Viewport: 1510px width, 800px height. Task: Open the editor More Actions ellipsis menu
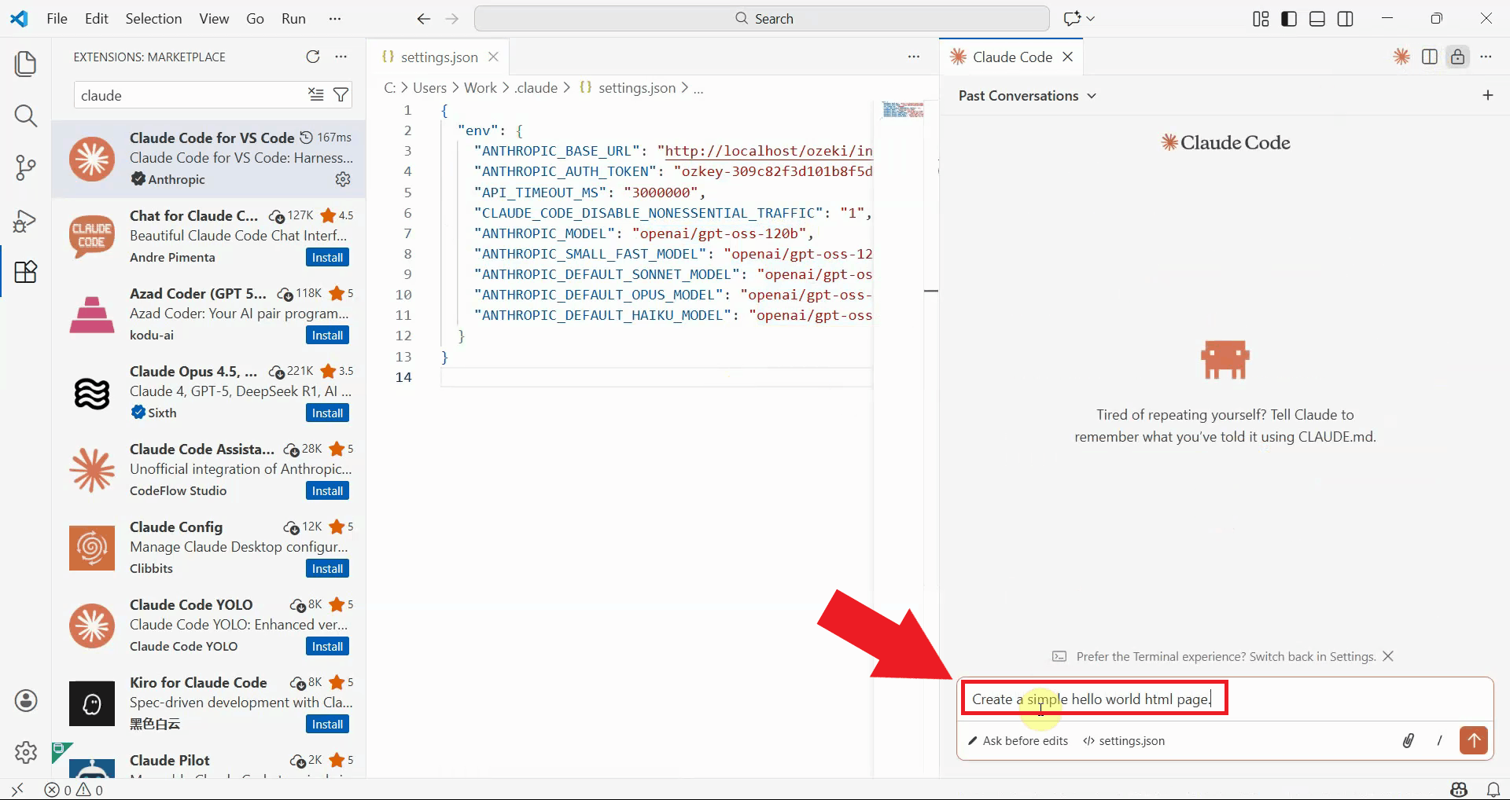pos(913,57)
